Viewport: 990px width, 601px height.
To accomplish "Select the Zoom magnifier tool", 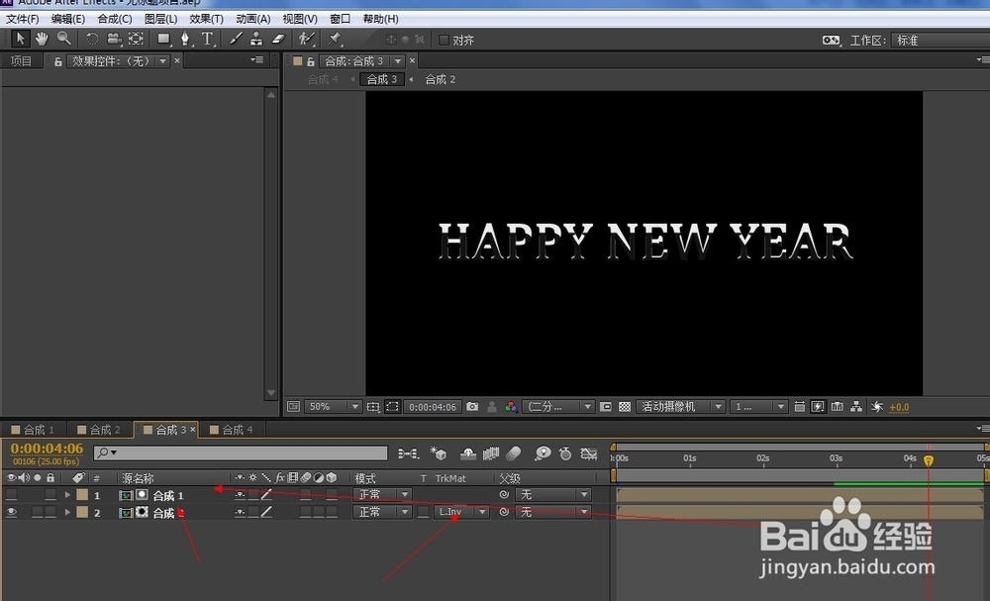I will tap(63, 40).
